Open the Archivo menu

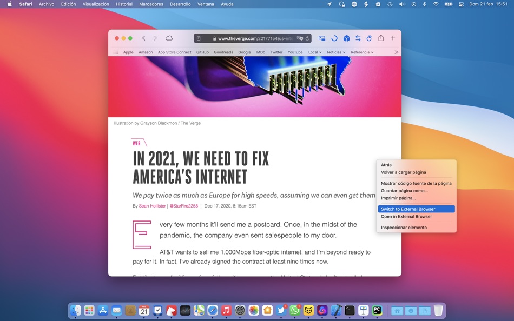pyautogui.click(x=47, y=4)
